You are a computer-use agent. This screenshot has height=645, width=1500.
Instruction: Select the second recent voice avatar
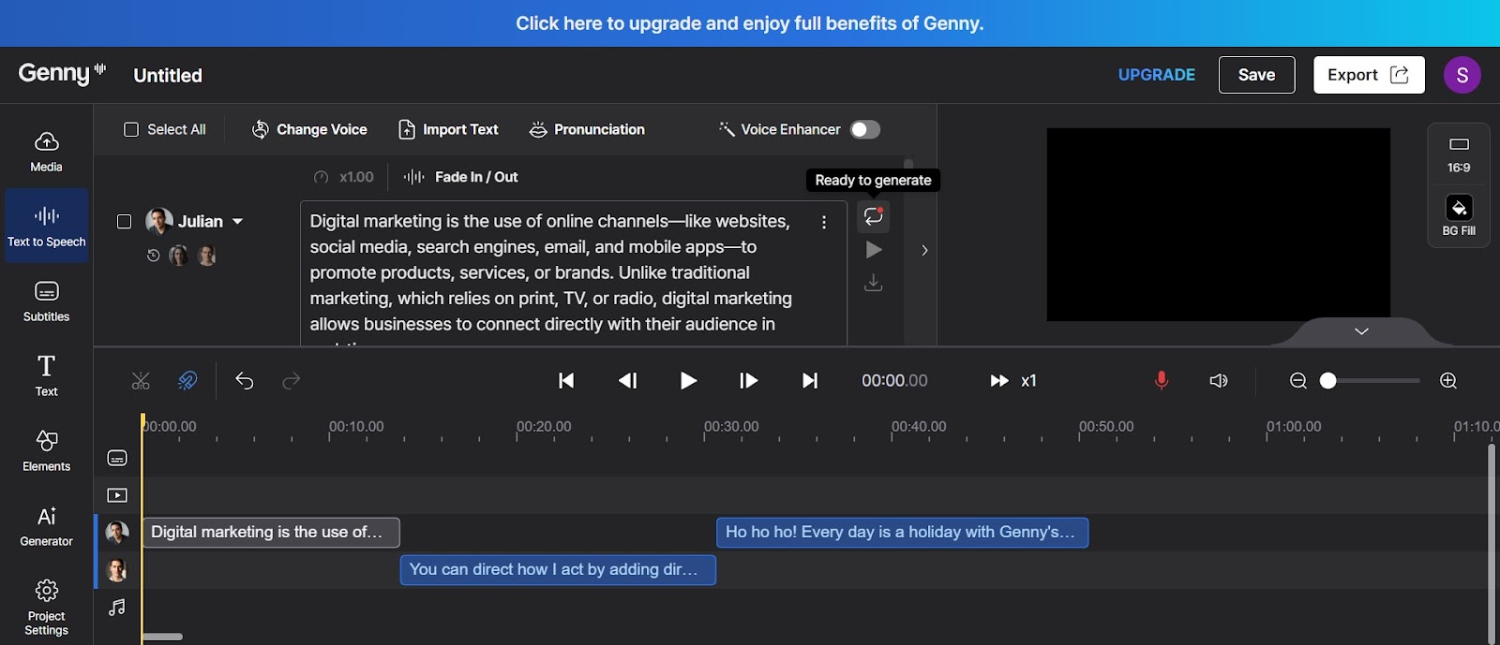(207, 256)
